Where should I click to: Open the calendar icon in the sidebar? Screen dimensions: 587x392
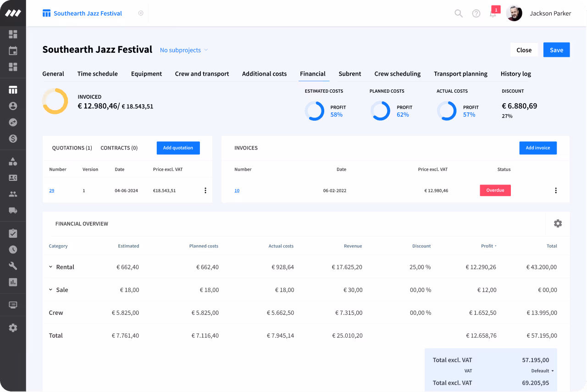13,50
